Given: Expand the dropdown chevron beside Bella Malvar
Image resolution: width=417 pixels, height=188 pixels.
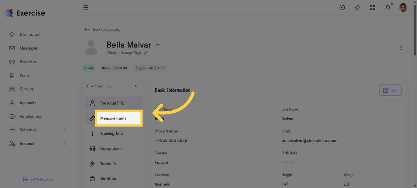Looking at the screenshot, I should pyautogui.click(x=158, y=45).
